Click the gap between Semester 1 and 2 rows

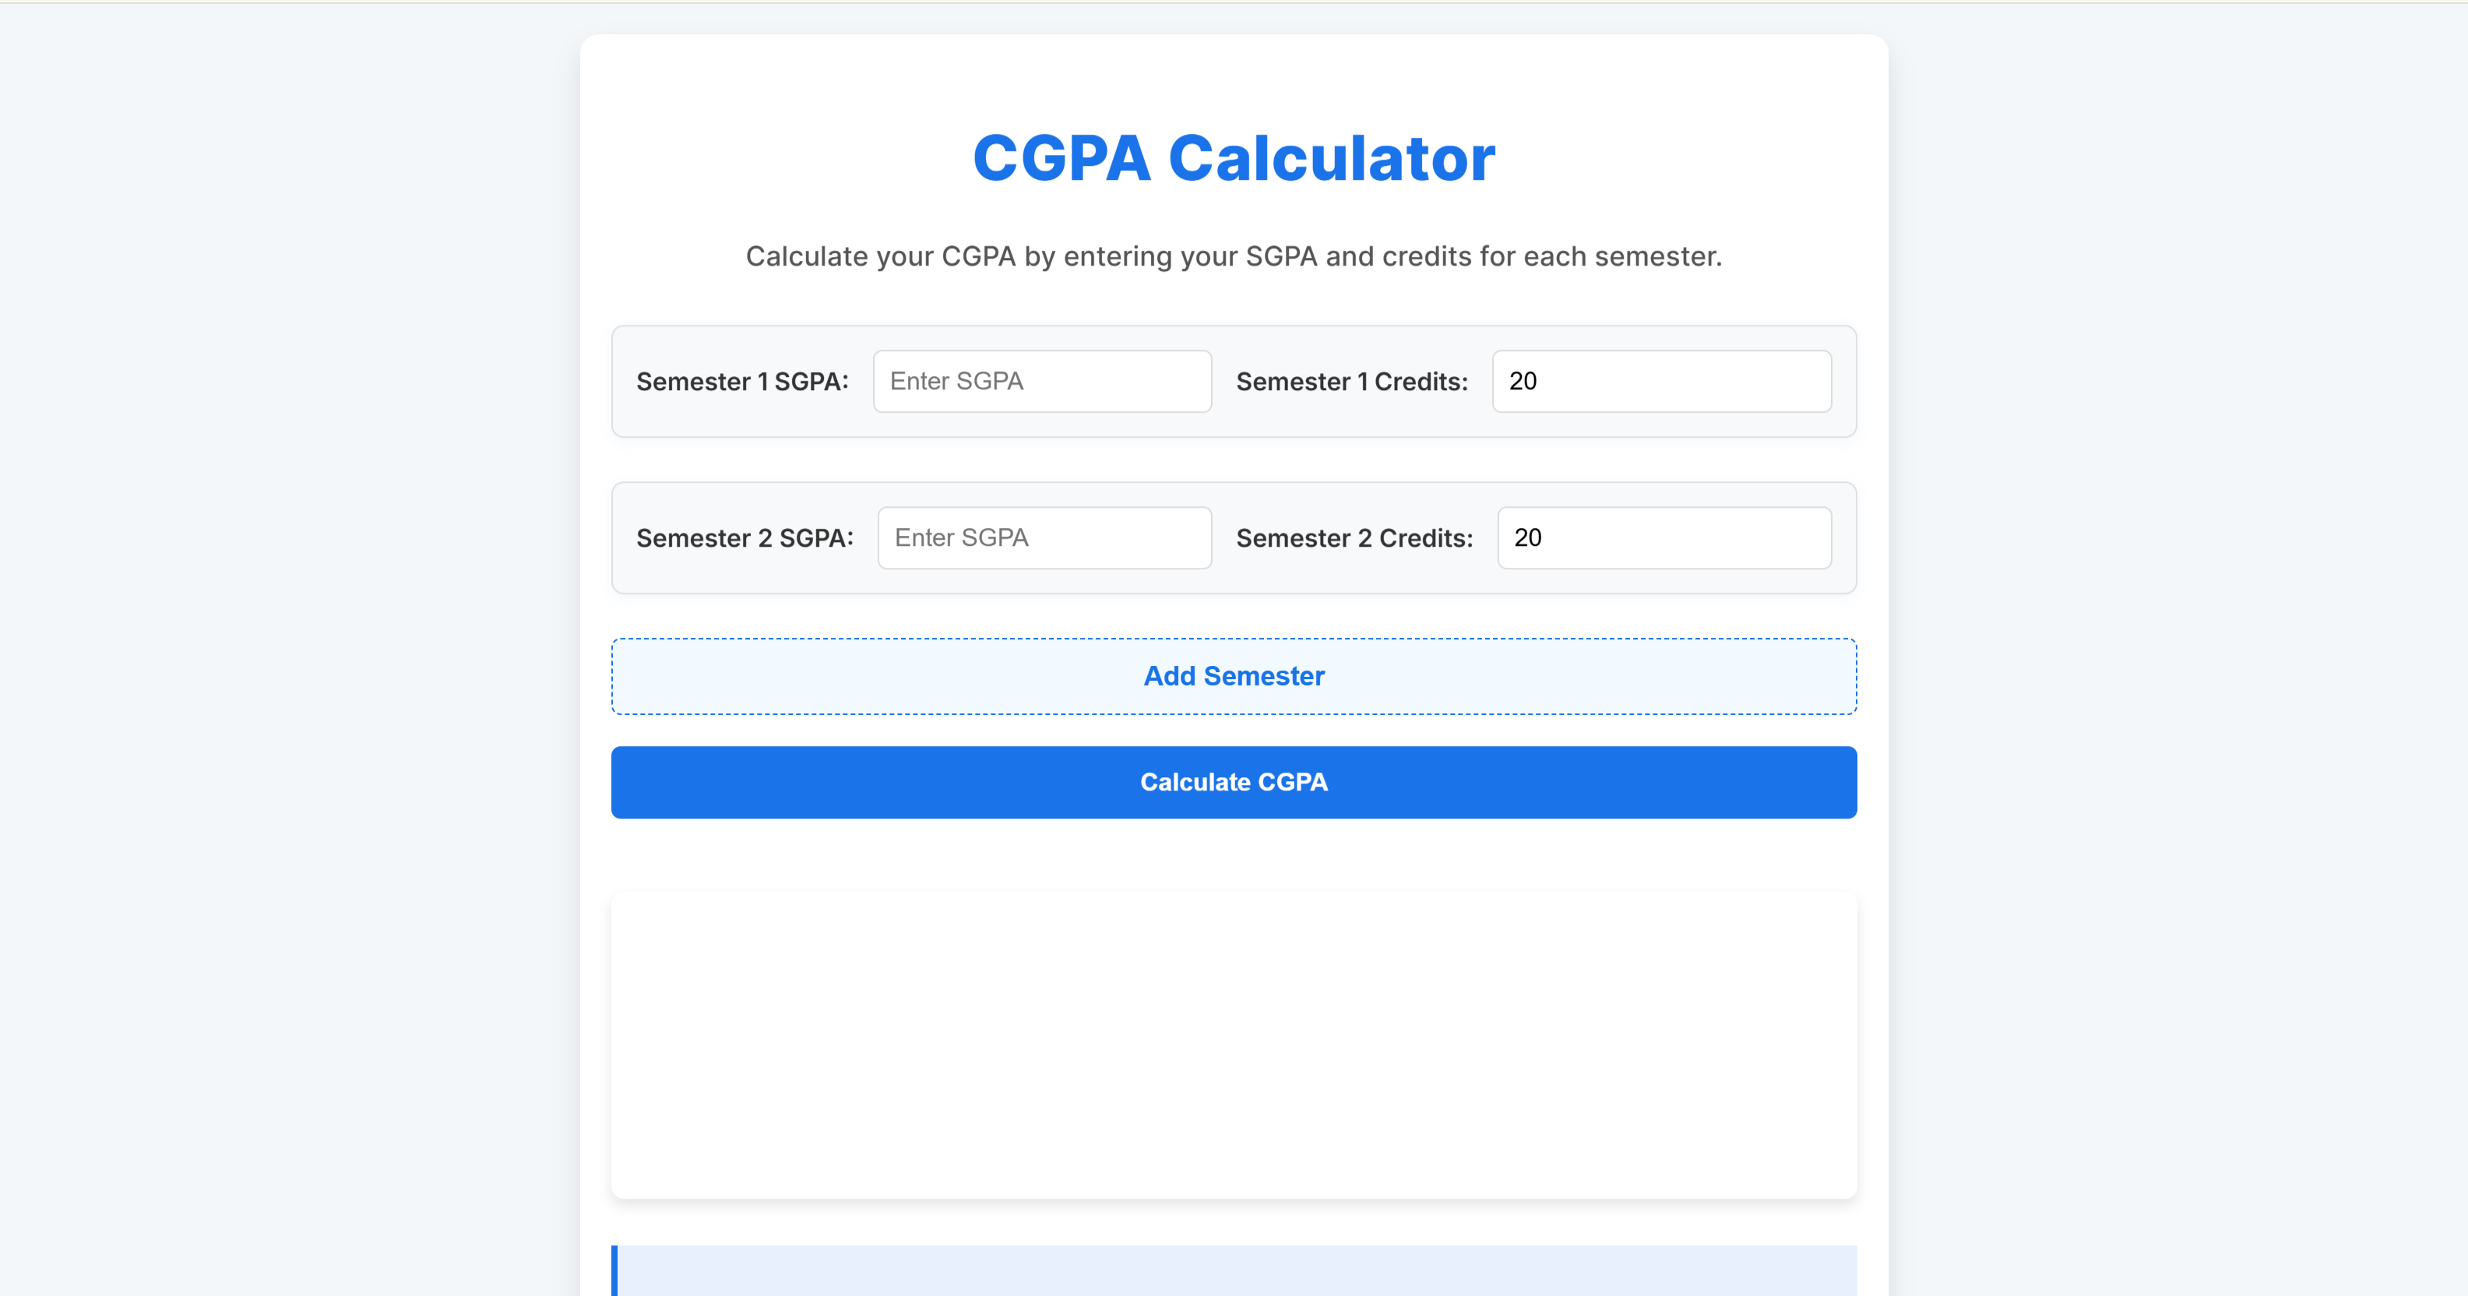pyautogui.click(x=1233, y=460)
